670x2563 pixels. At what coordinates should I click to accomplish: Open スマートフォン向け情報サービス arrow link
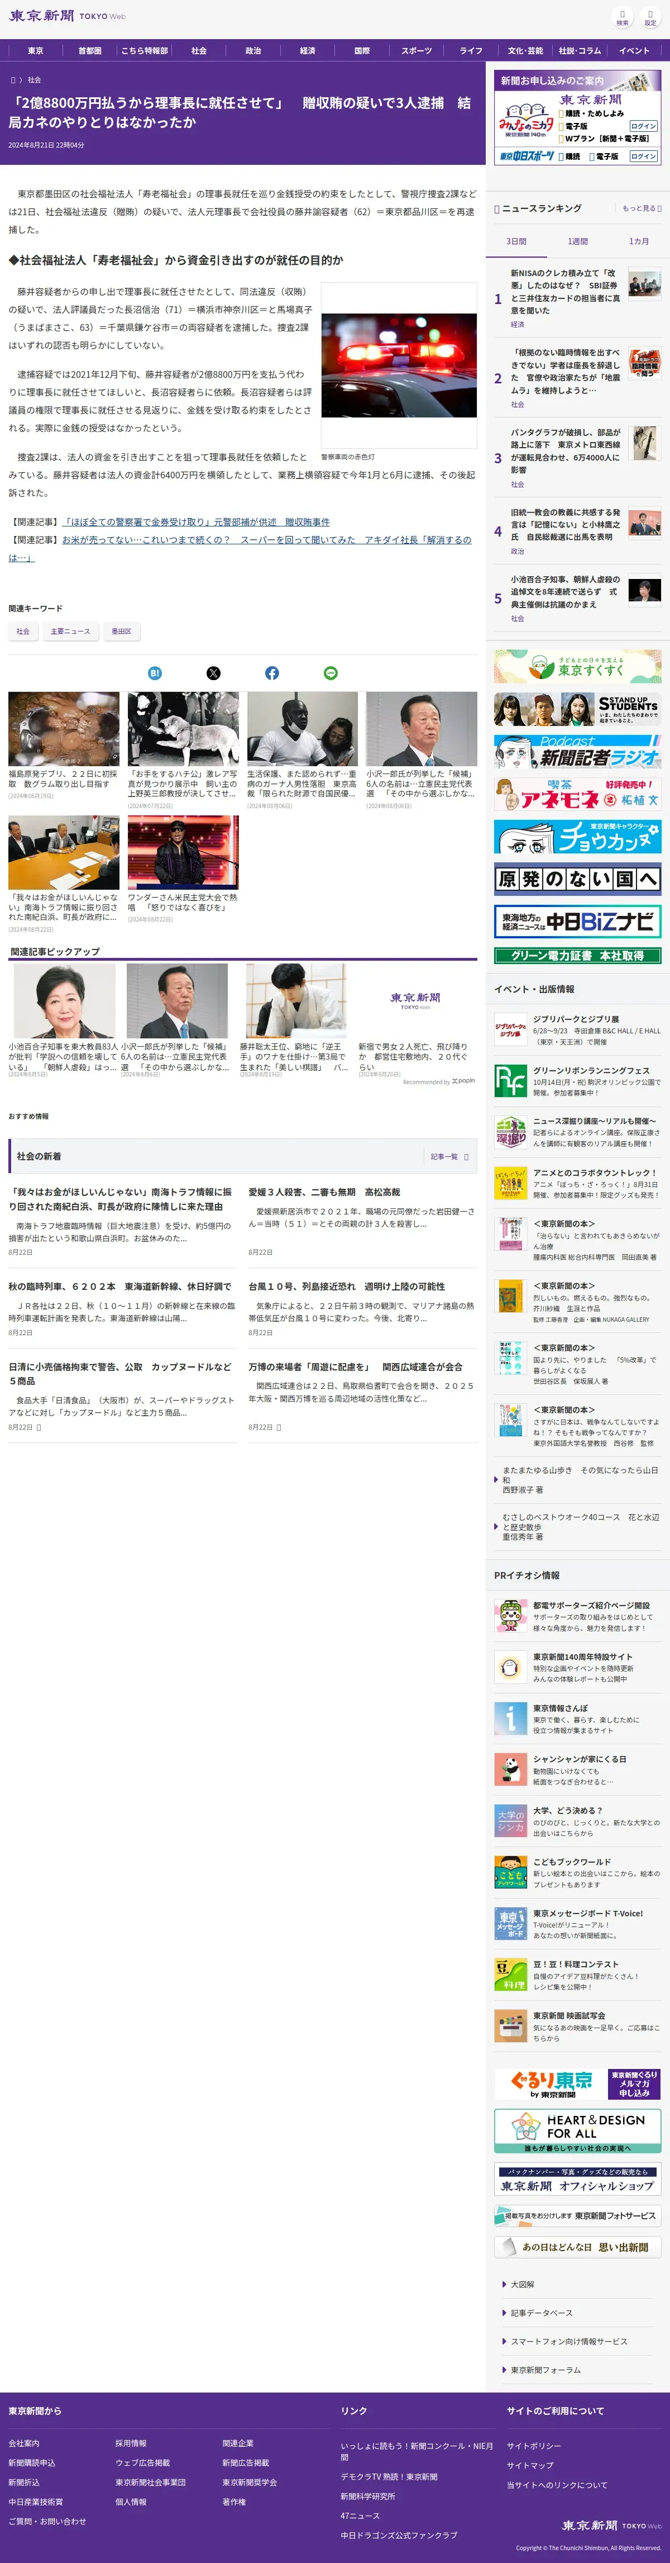point(568,2341)
